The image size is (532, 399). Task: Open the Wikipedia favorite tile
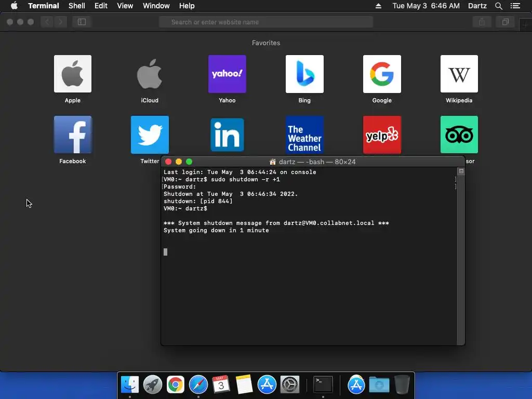pos(459,74)
